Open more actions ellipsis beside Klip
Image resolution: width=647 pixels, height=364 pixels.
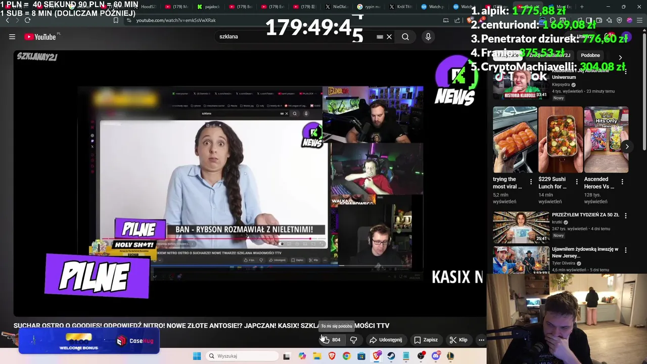(x=481, y=340)
